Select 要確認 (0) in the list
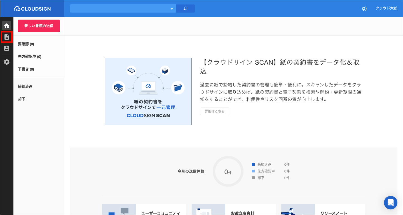Image resolution: width=403 pixels, height=215 pixels. [x=26, y=44]
